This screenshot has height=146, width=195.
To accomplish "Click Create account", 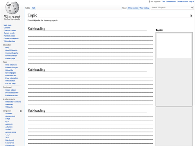I will pos(183,2).
